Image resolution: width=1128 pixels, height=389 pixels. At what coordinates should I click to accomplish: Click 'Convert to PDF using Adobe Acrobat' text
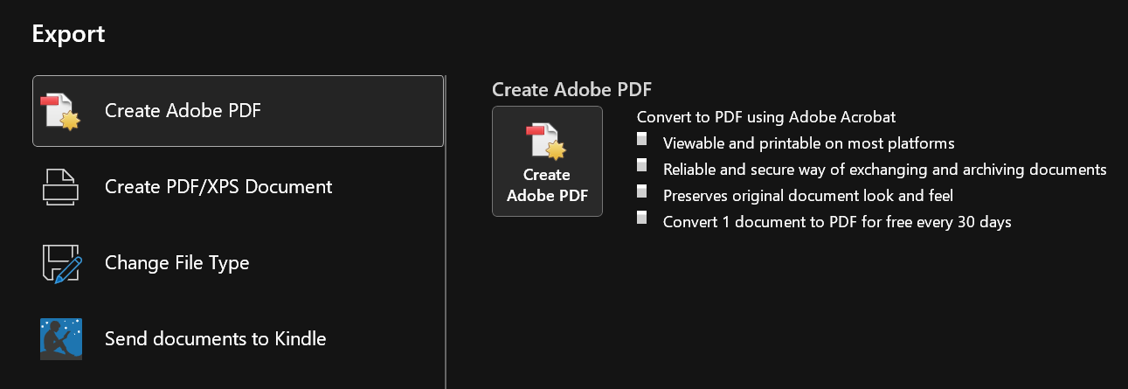766,117
